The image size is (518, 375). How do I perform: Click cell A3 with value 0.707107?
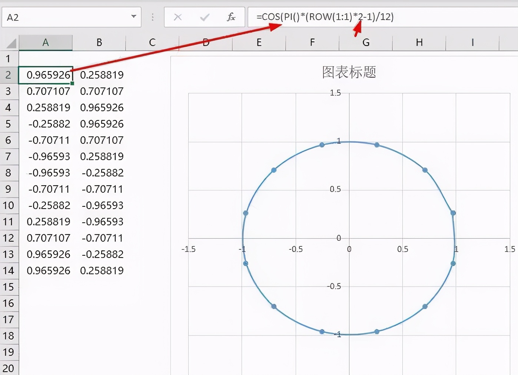48,91
